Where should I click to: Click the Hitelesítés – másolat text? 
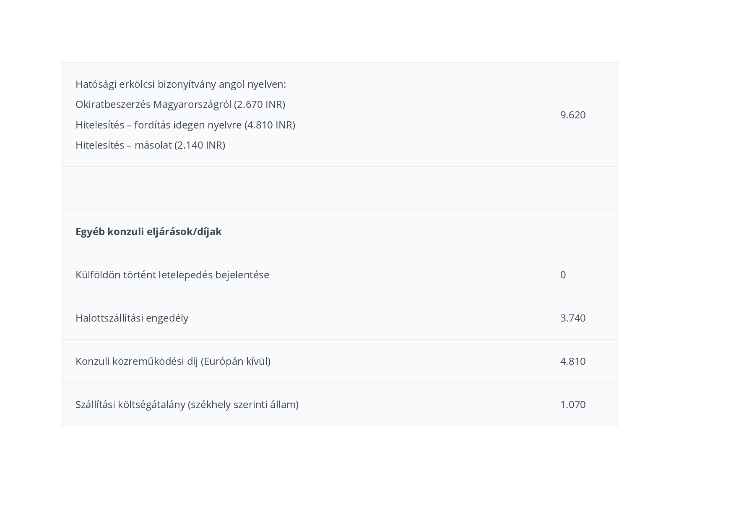(124, 145)
